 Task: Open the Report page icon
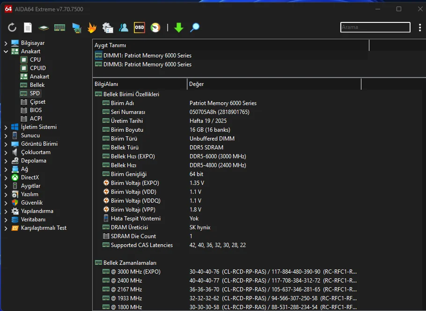[28, 28]
